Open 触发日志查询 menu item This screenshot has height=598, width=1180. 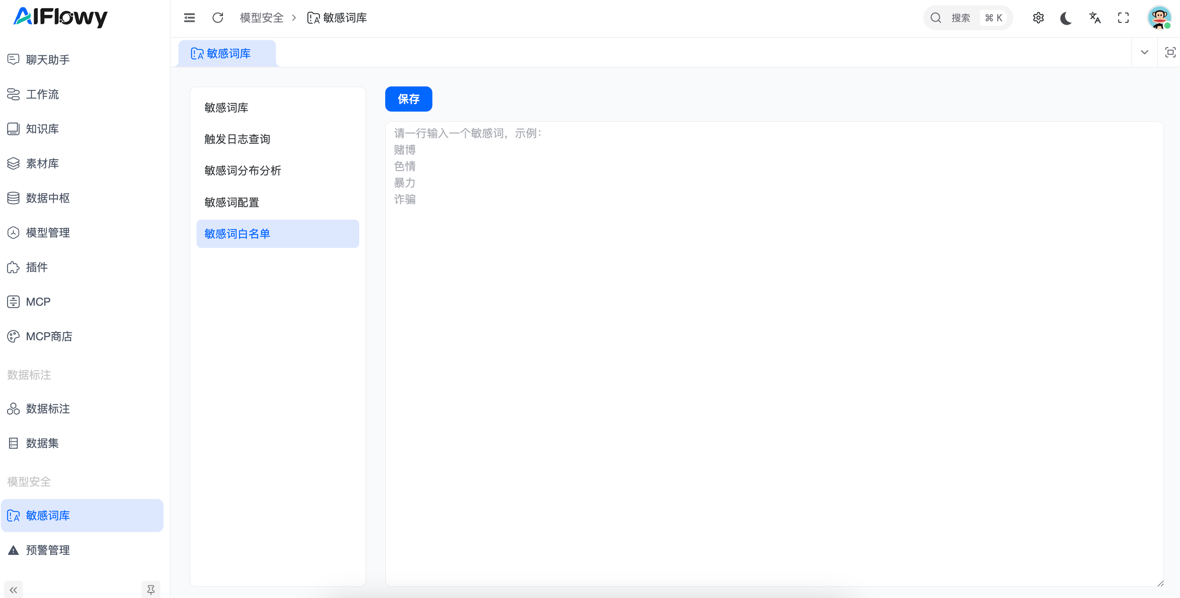click(x=237, y=139)
